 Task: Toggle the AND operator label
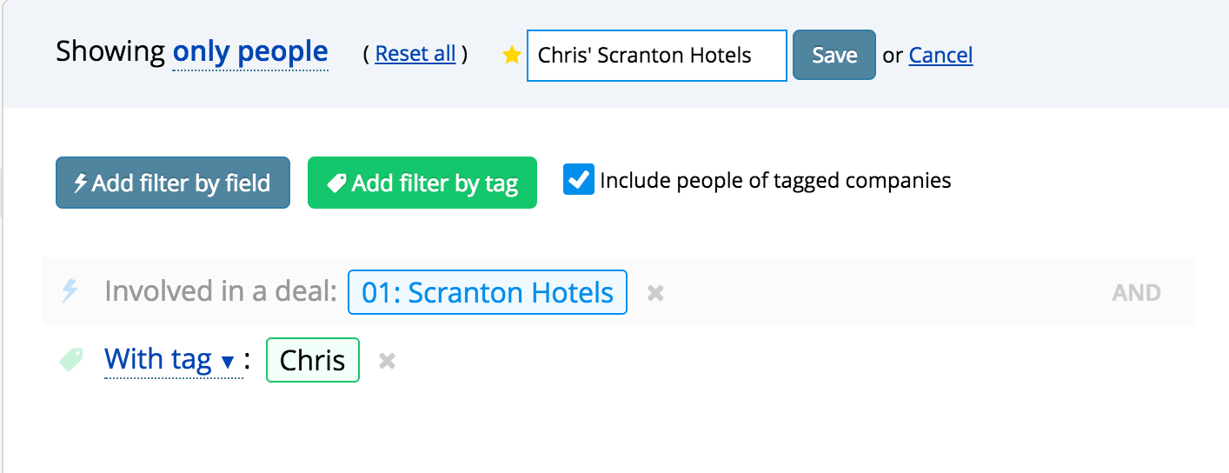tap(1136, 293)
